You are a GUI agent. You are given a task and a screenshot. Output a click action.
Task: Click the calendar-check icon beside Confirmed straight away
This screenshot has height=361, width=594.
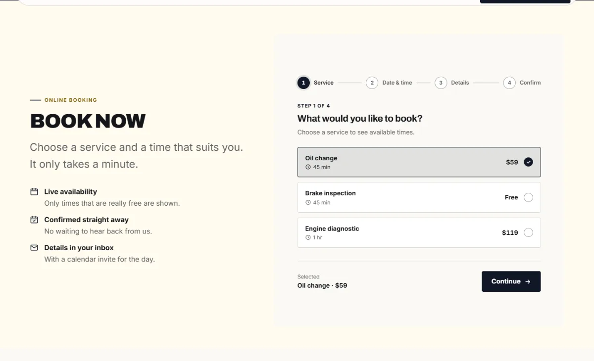[34, 220]
